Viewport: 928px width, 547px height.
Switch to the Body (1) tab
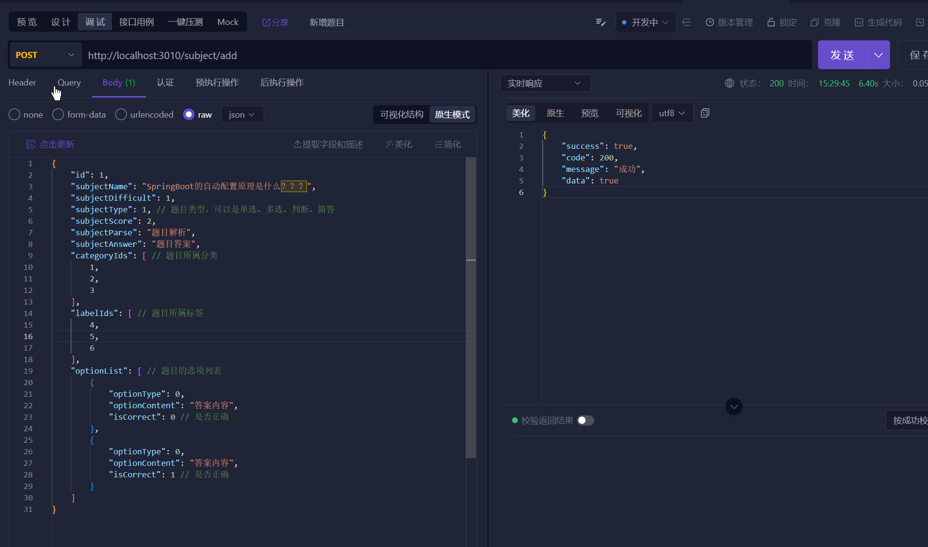point(119,83)
